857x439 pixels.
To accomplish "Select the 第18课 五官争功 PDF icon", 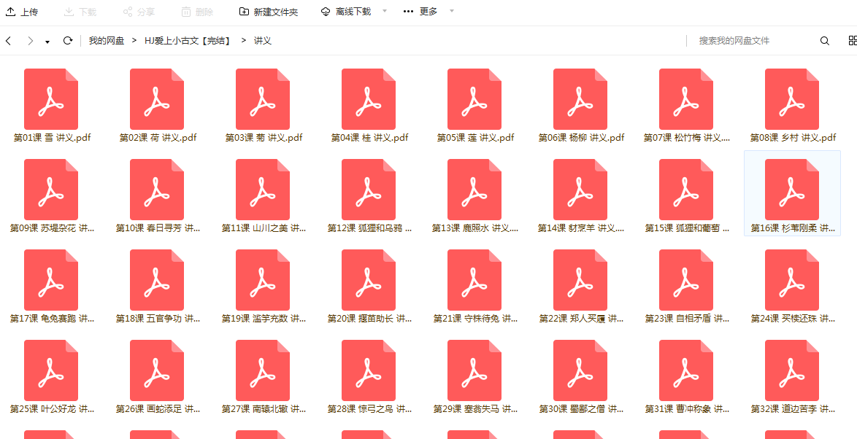I will point(157,280).
